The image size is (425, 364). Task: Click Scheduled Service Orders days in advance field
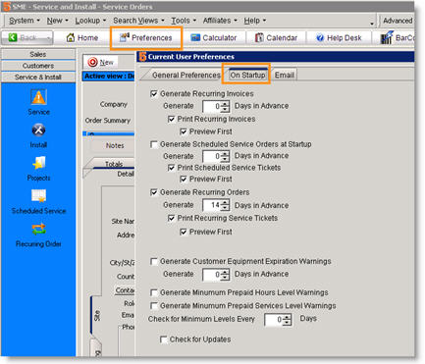[212, 156]
